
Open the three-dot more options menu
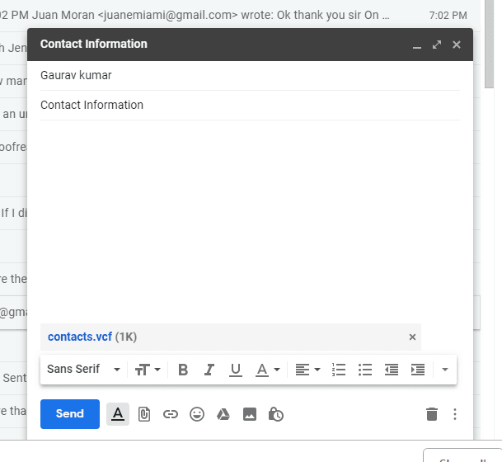[x=455, y=414]
